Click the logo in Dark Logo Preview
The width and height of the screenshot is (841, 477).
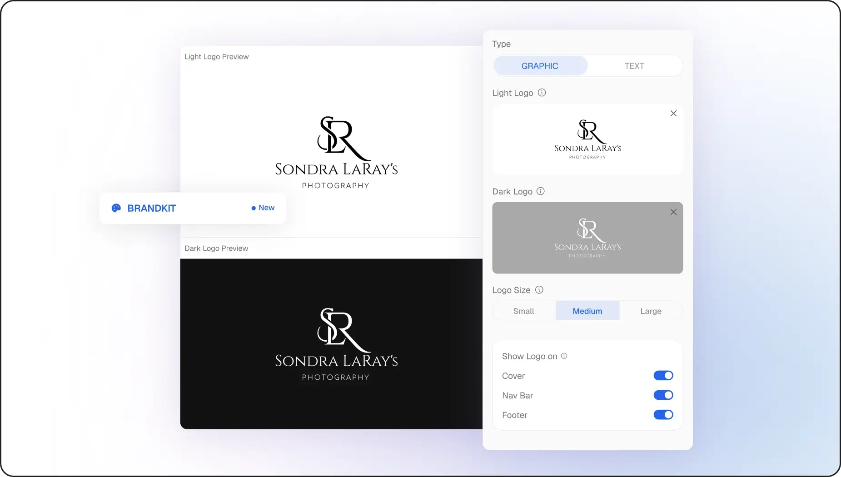336,344
